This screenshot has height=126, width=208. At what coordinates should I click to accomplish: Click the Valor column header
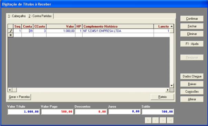pyautogui.click(x=61, y=27)
